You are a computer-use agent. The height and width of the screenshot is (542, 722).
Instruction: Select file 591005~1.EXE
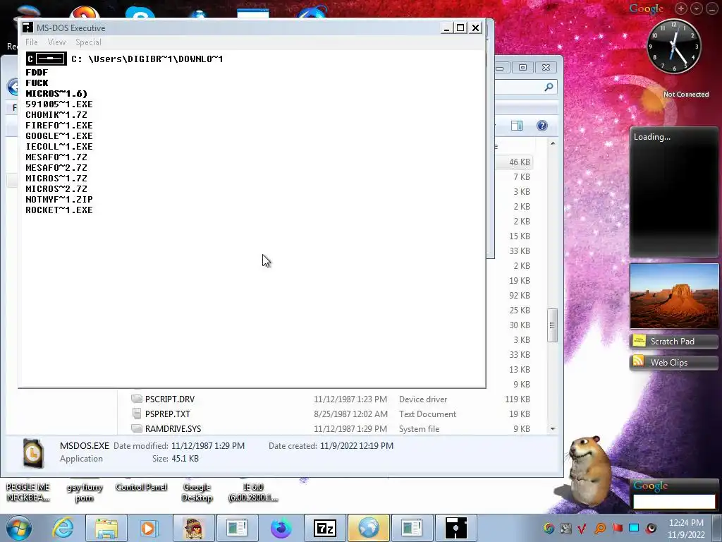59,104
